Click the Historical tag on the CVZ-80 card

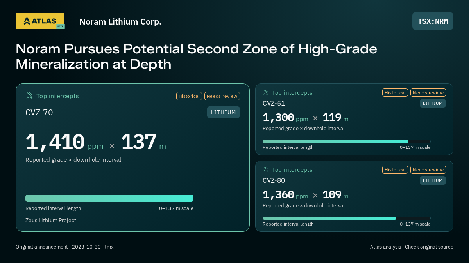[395, 170]
